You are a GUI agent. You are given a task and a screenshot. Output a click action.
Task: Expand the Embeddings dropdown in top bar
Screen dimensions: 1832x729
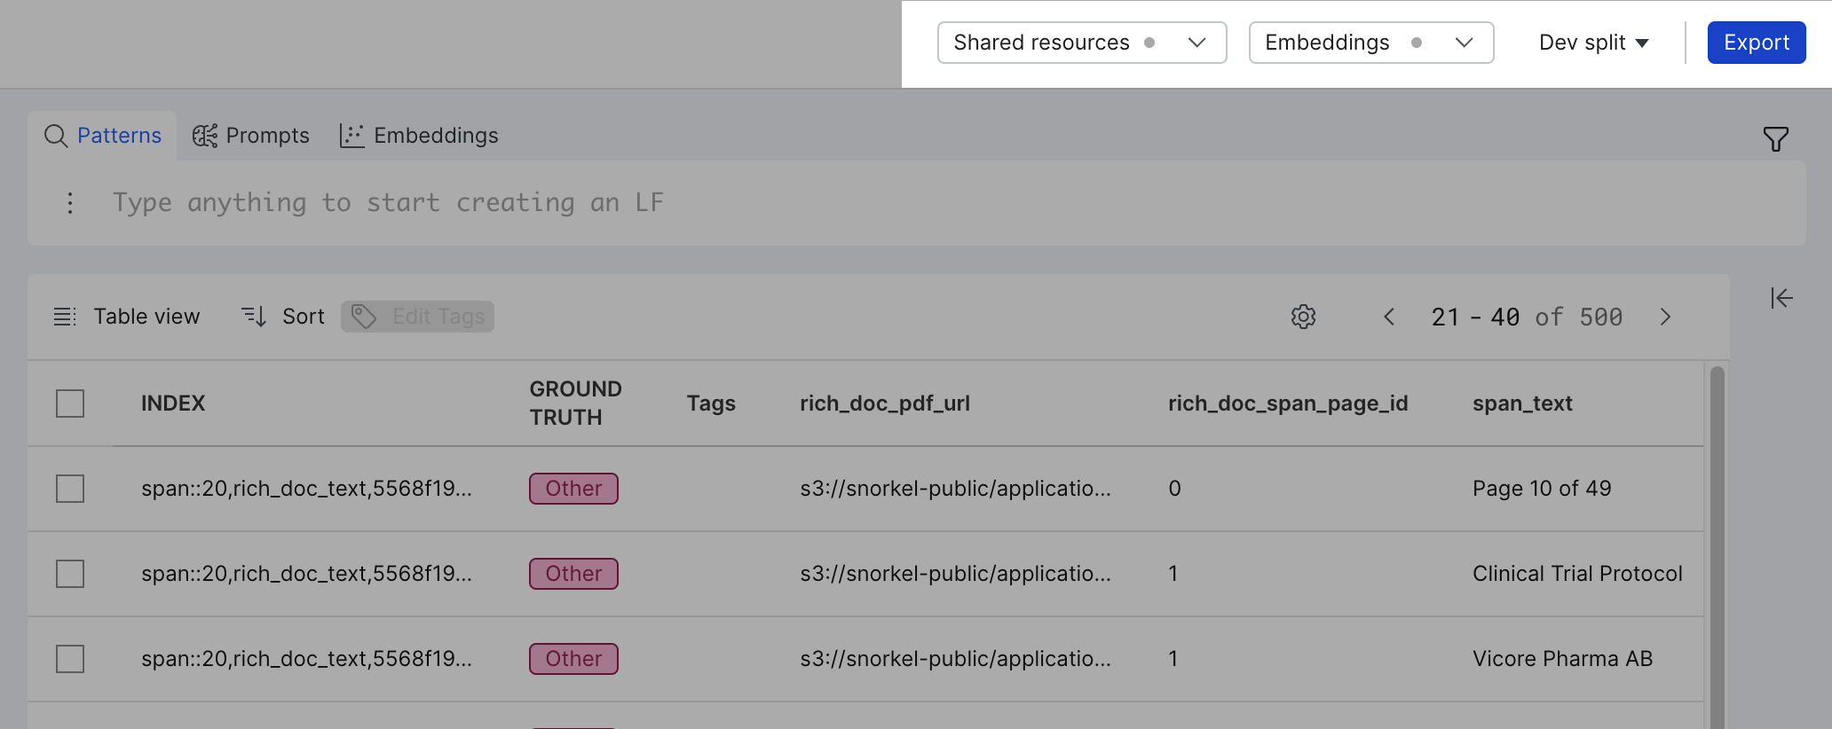tap(1371, 43)
